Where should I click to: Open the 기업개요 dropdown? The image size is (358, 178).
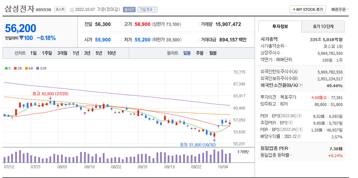(x=148, y=10)
